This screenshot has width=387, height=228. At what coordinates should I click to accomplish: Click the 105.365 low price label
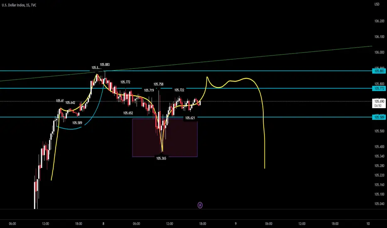tap(161, 158)
